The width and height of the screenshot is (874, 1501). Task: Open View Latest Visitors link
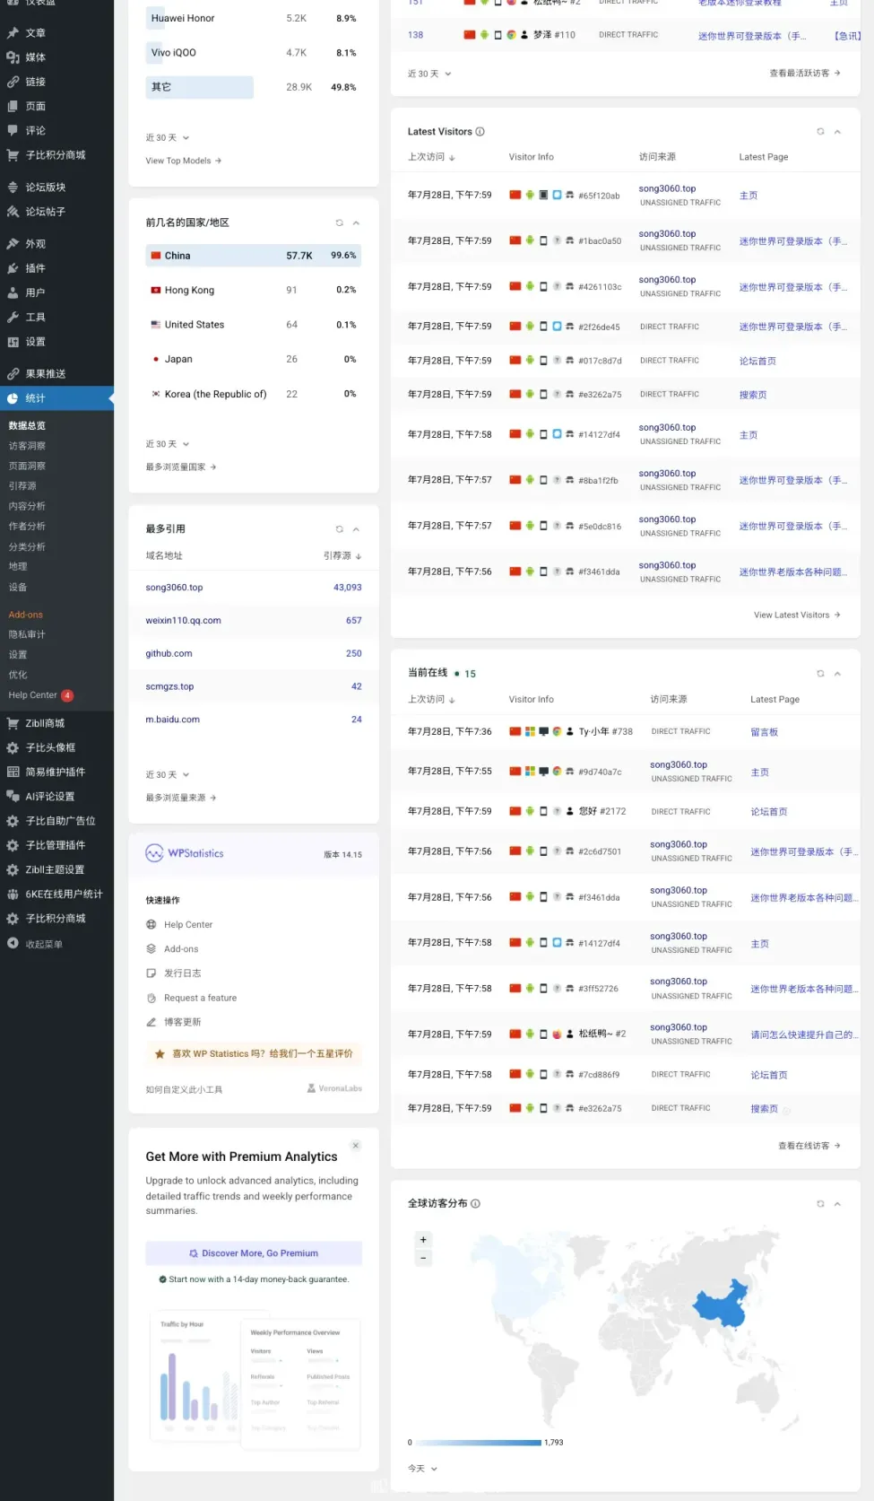[x=796, y=615]
